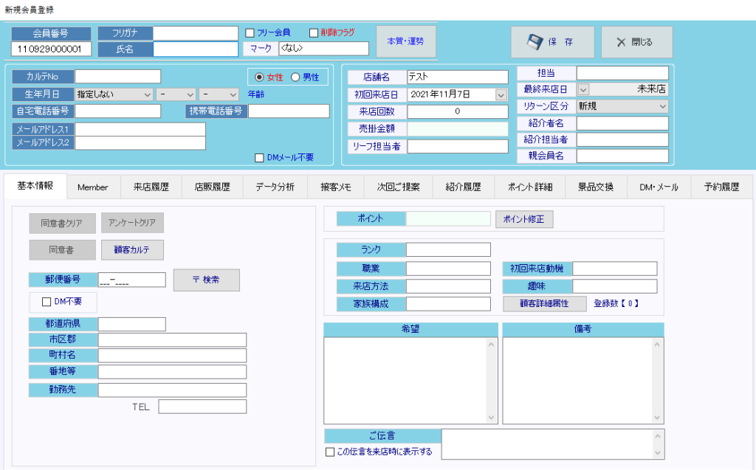Switch to the 来店履歴 tab
Screen dimensions: 756x470
point(151,187)
